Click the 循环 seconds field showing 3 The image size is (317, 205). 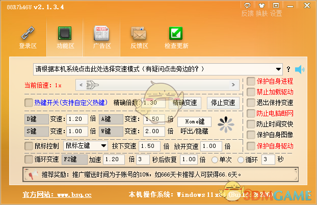[268, 160]
